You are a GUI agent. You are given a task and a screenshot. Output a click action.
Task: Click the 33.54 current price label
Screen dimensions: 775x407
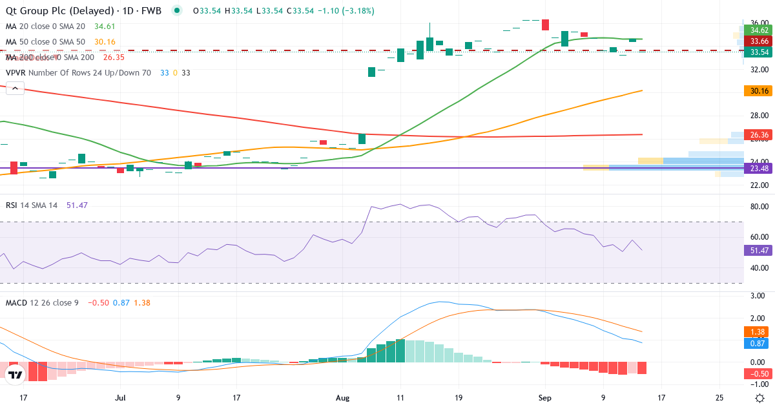[759, 52]
